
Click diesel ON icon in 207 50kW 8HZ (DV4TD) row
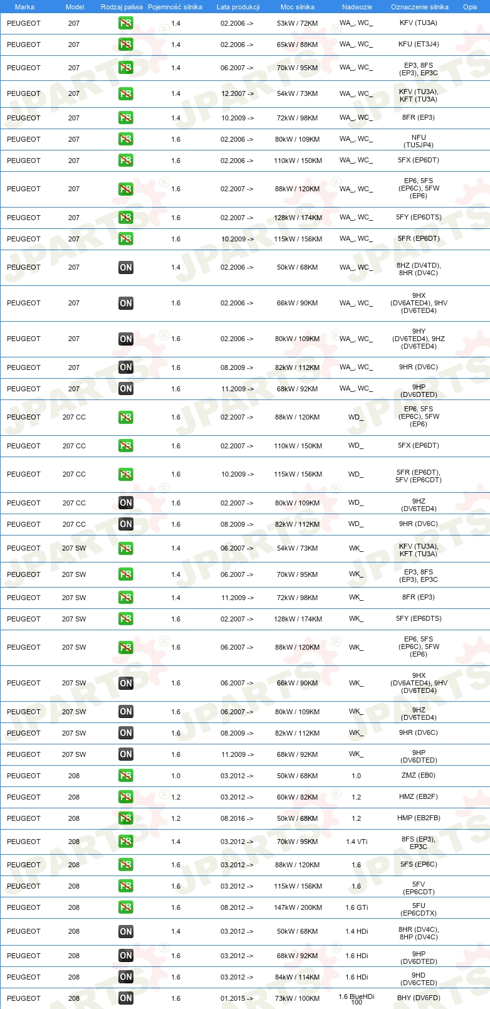[126, 267]
